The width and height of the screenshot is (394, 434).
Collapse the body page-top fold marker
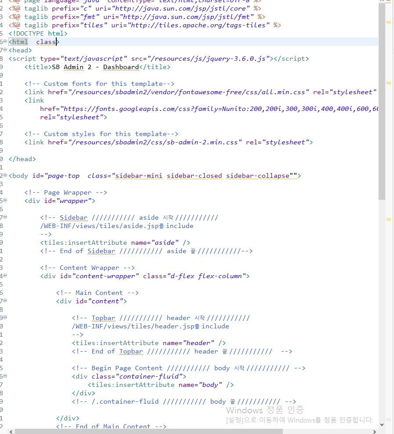click(x=5, y=175)
